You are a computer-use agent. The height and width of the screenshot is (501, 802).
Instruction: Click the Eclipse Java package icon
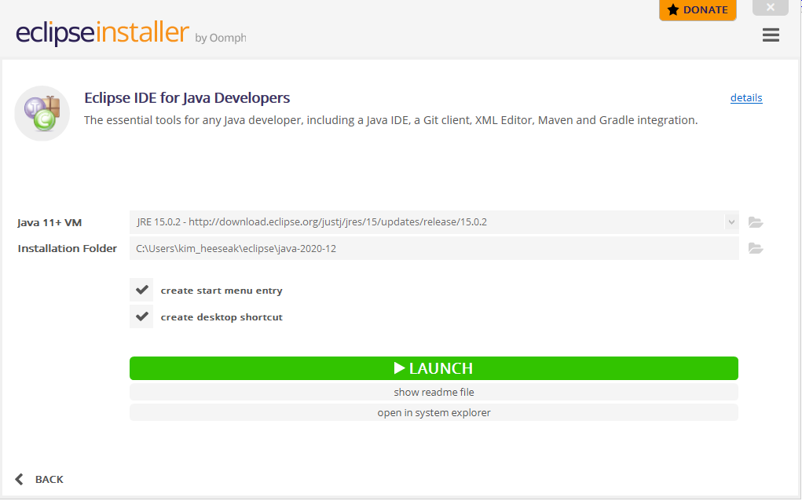point(42,113)
